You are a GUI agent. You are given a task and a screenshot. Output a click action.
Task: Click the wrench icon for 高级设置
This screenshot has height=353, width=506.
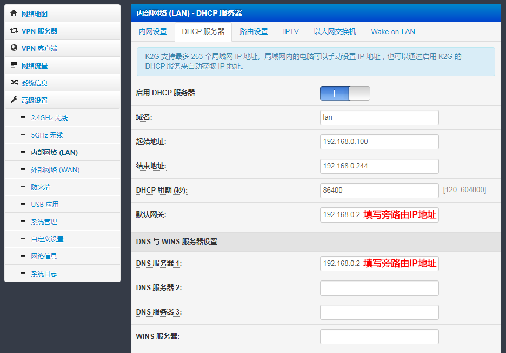tap(14, 100)
